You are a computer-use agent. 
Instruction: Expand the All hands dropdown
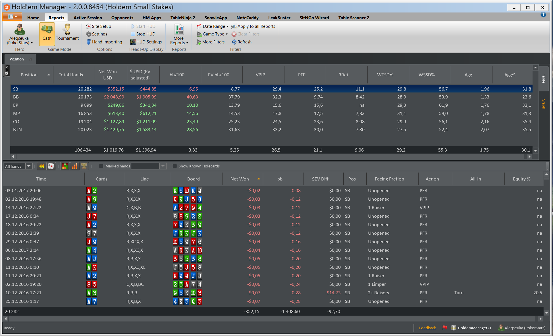(29, 166)
